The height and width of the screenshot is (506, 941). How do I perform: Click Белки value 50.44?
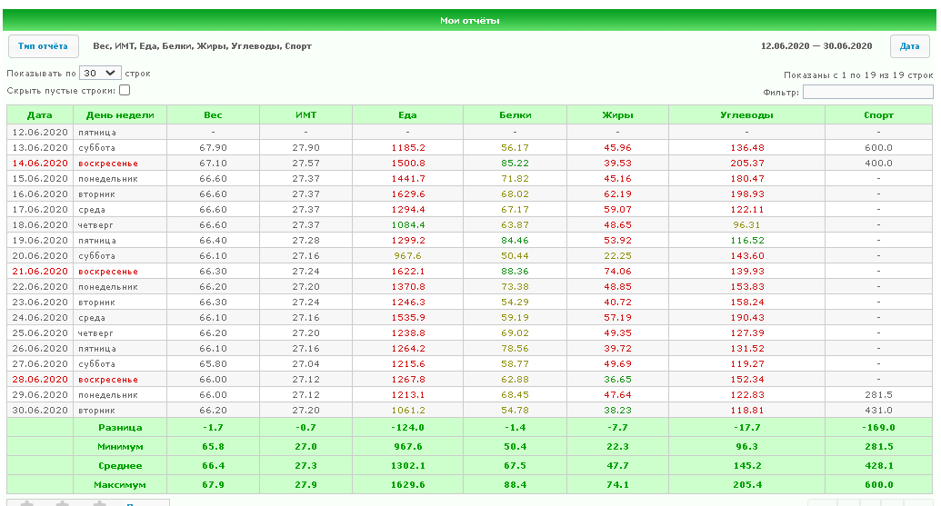(515, 255)
